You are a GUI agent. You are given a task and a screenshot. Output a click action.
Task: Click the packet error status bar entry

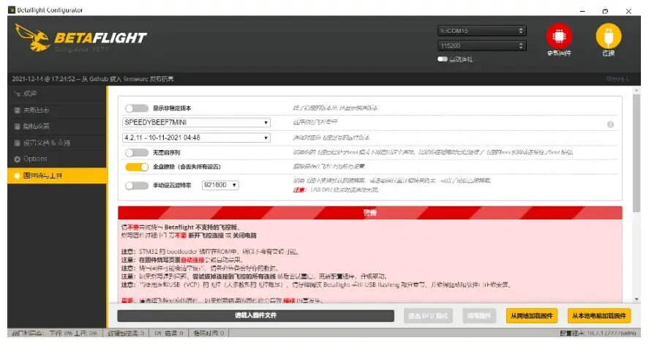(126, 334)
